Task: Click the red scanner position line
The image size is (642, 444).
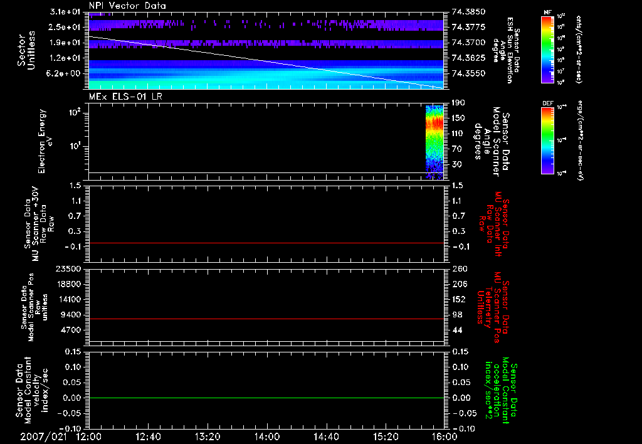Action: (x=266, y=319)
